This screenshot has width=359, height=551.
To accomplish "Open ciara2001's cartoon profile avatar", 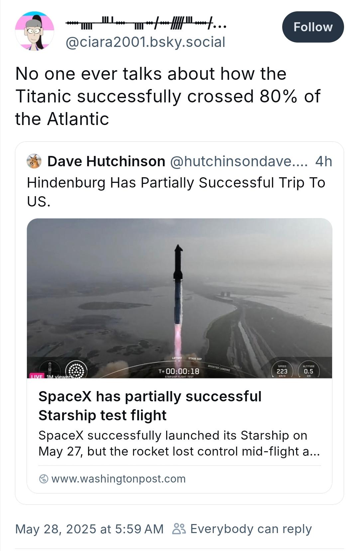I will [35, 31].
